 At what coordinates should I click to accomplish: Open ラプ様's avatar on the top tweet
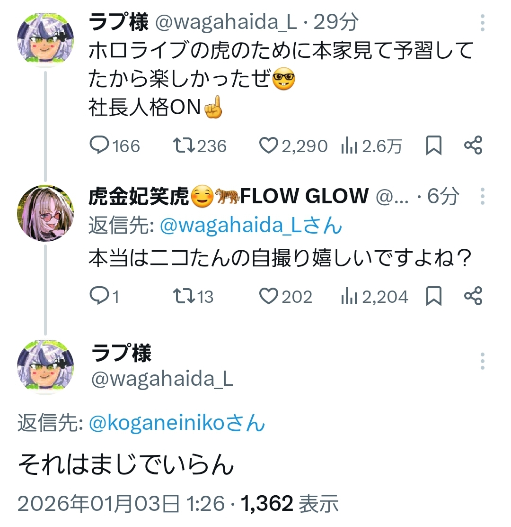click(x=45, y=40)
